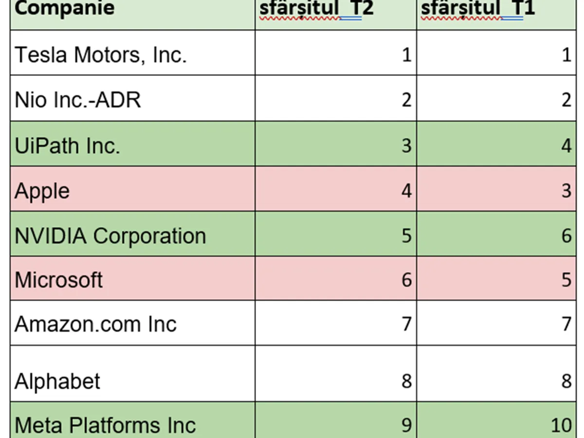The height and width of the screenshot is (438, 584).
Task: Select the Alphabet company cell
Action: (132, 374)
